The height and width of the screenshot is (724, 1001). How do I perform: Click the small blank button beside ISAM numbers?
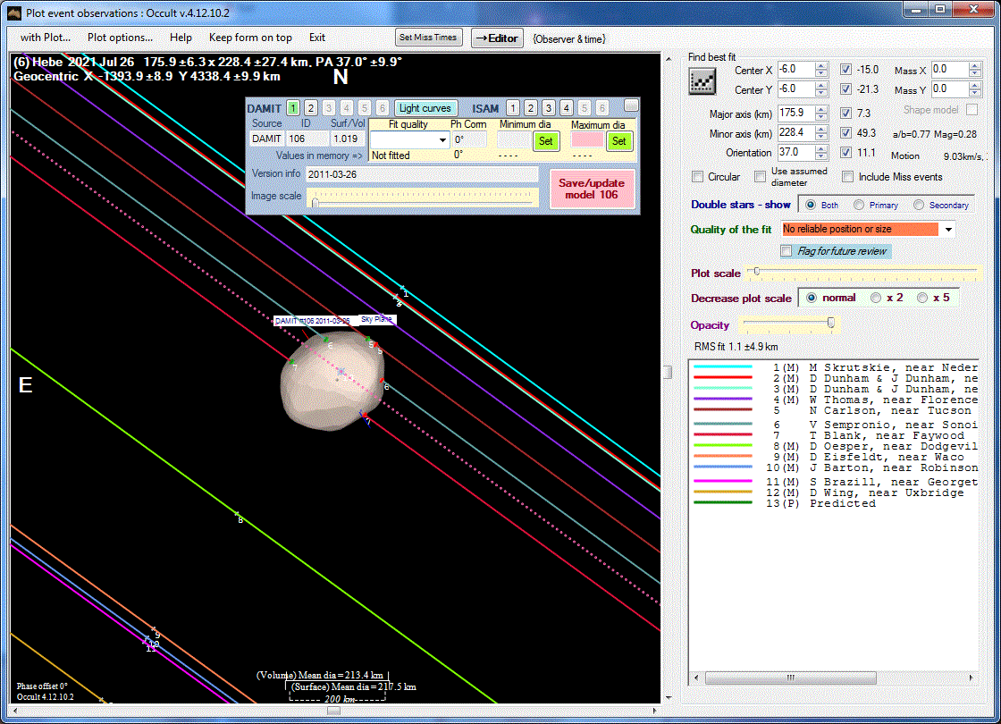pos(631,105)
